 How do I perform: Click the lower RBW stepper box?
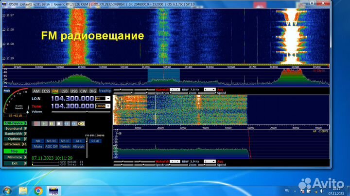coord(175,162)
